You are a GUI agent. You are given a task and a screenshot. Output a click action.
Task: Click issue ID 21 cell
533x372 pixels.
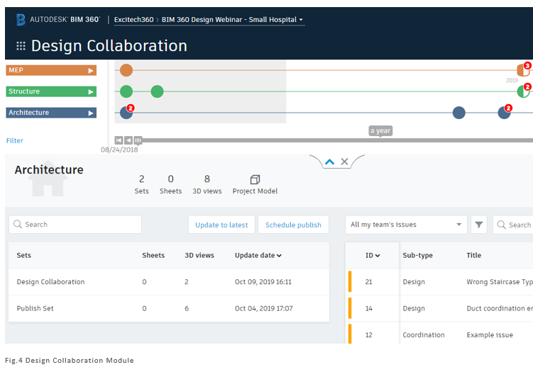(369, 282)
